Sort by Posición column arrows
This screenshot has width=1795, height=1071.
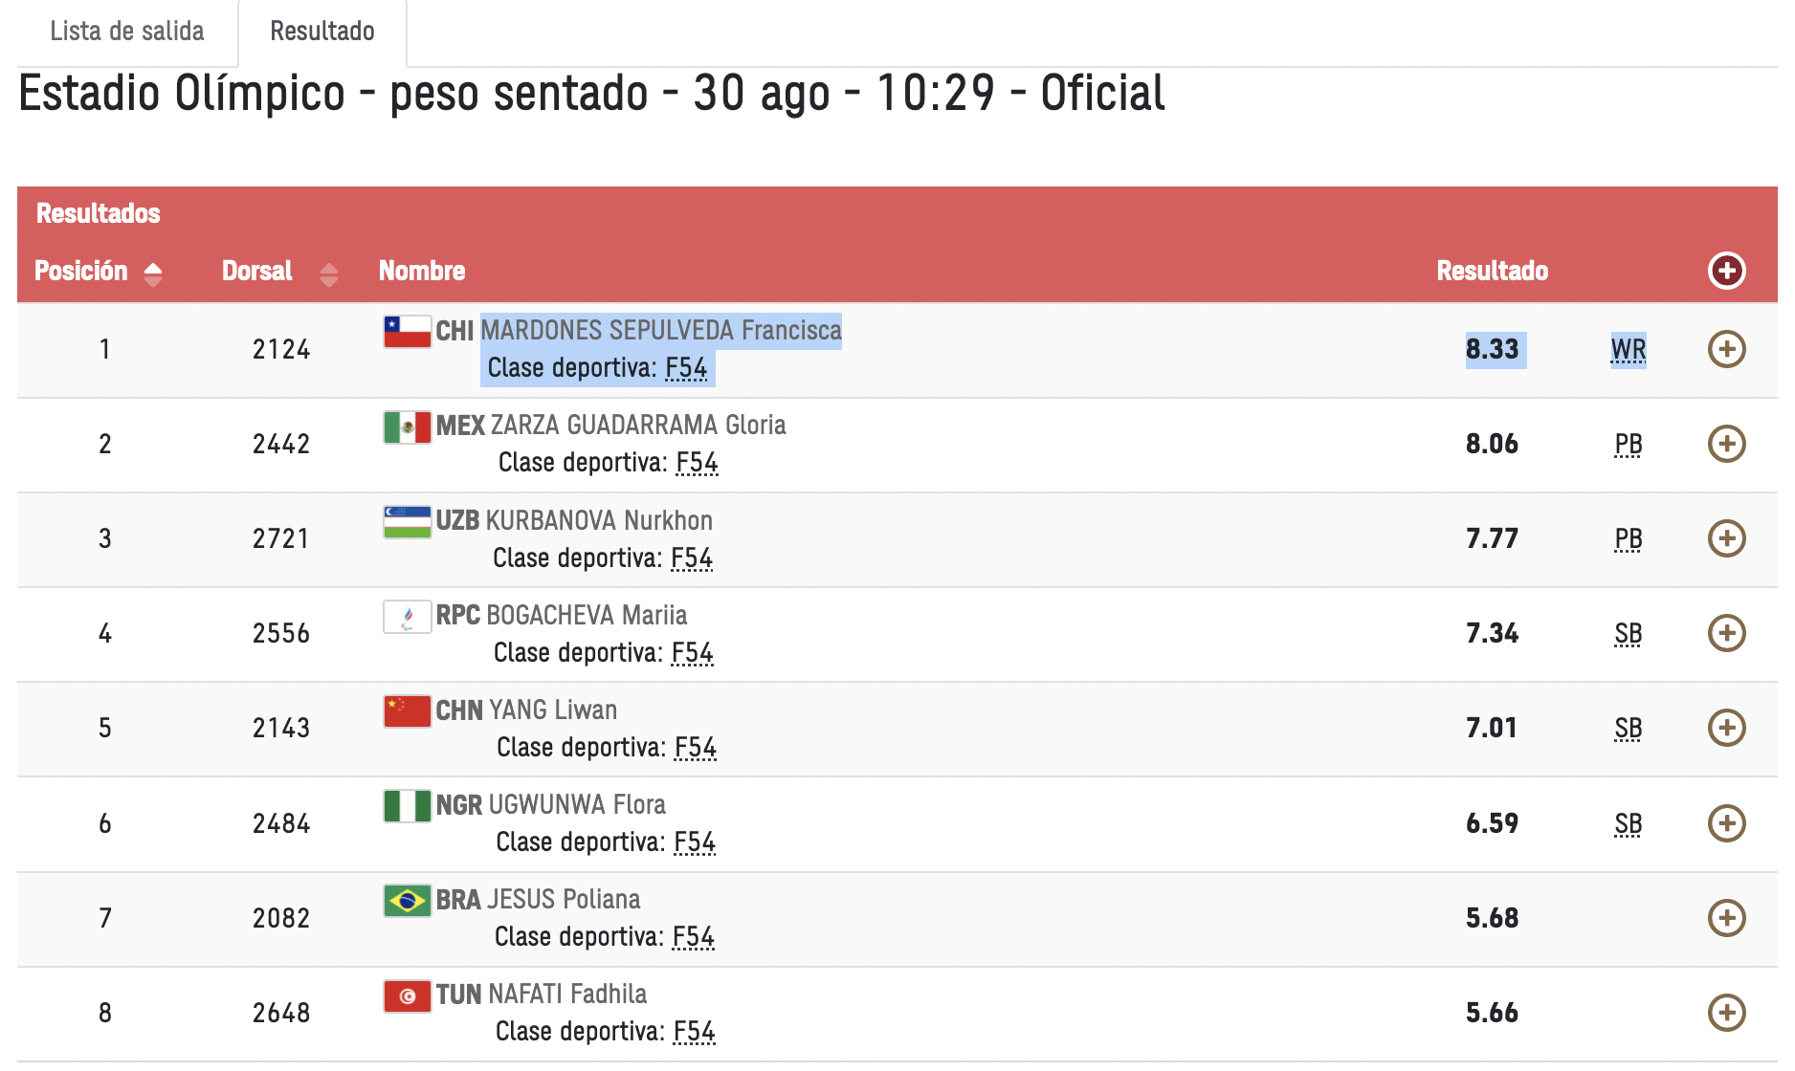(x=153, y=274)
